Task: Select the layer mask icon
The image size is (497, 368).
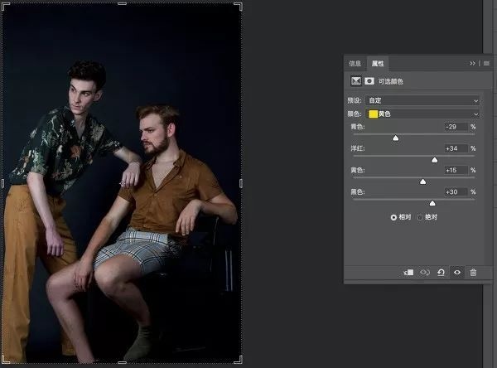Action: pyautogui.click(x=369, y=81)
